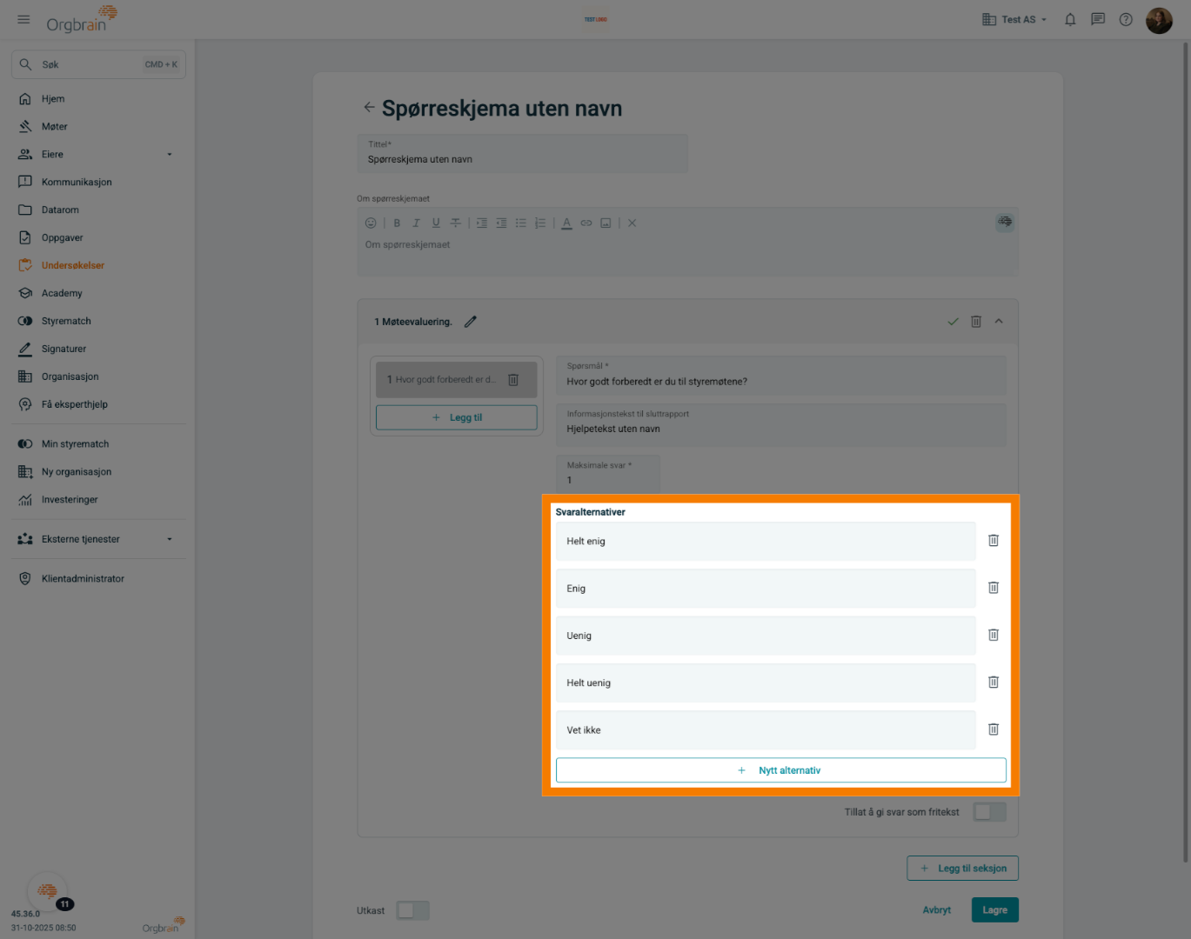Save the questionnaire with Lagre
This screenshot has width=1191, height=939.
click(x=994, y=910)
